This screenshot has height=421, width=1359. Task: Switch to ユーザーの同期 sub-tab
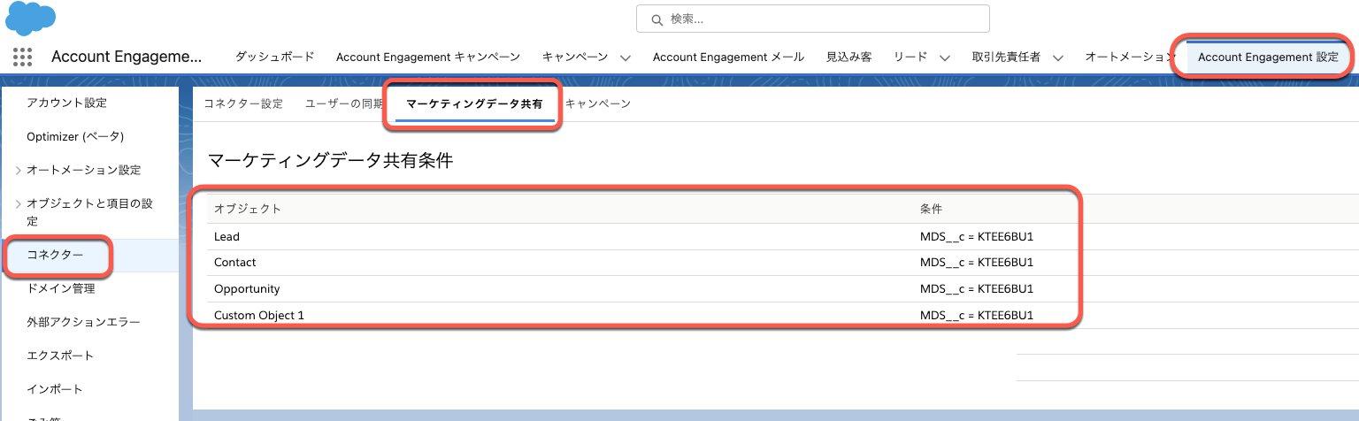(345, 103)
